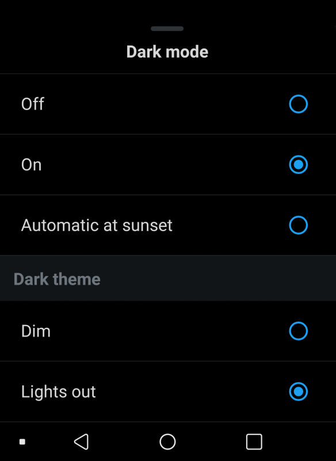Enable Automatic at sunset radio button
The height and width of the screenshot is (461, 336).
[x=299, y=225]
